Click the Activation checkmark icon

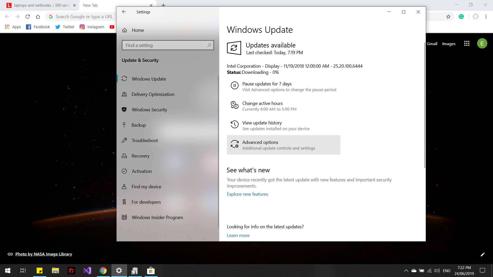(x=124, y=171)
